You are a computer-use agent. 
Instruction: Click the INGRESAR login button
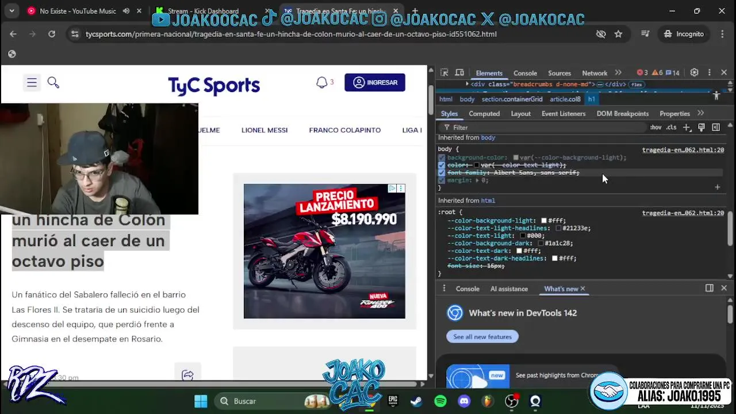point(375,82)
